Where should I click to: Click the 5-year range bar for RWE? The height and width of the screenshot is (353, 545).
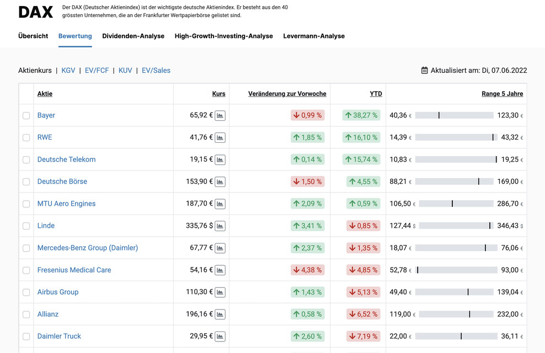tap(454, 137)
